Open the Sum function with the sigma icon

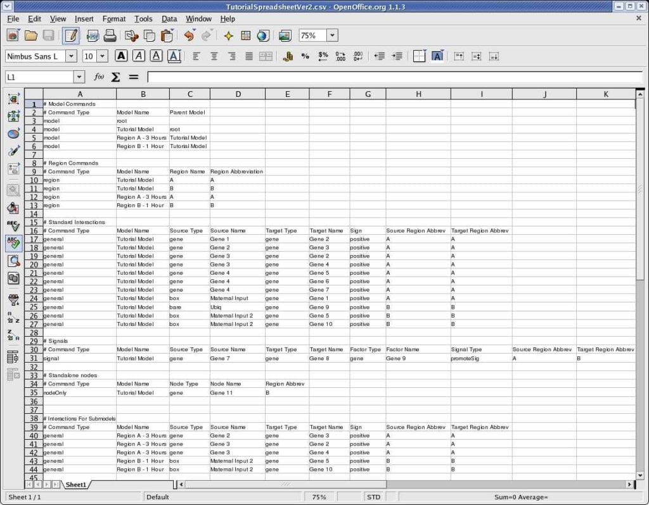pyautogui.click(x=115, y=76)
